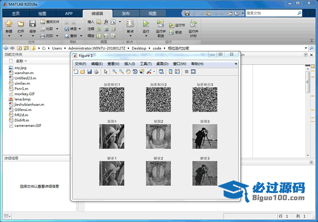Click the green percent comment icon
The image size is (318, 222).
point(99,29)
